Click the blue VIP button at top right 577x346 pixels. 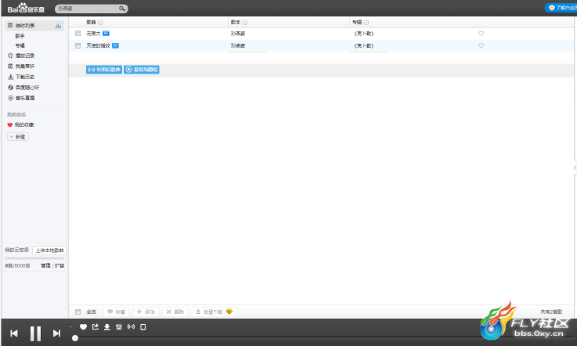click(x=561, y=8)
